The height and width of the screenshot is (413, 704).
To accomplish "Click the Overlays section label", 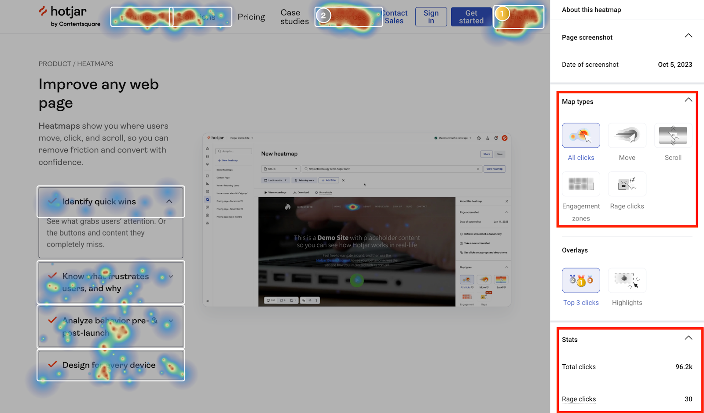I will [575, 250].
